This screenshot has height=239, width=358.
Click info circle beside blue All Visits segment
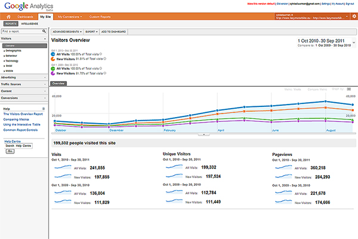click(101, 54)
